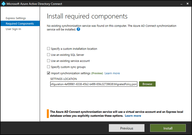Open the blue help question mark icon
Image resolution: width=192 pixels, height=135 pixels.
pos(78,29)
